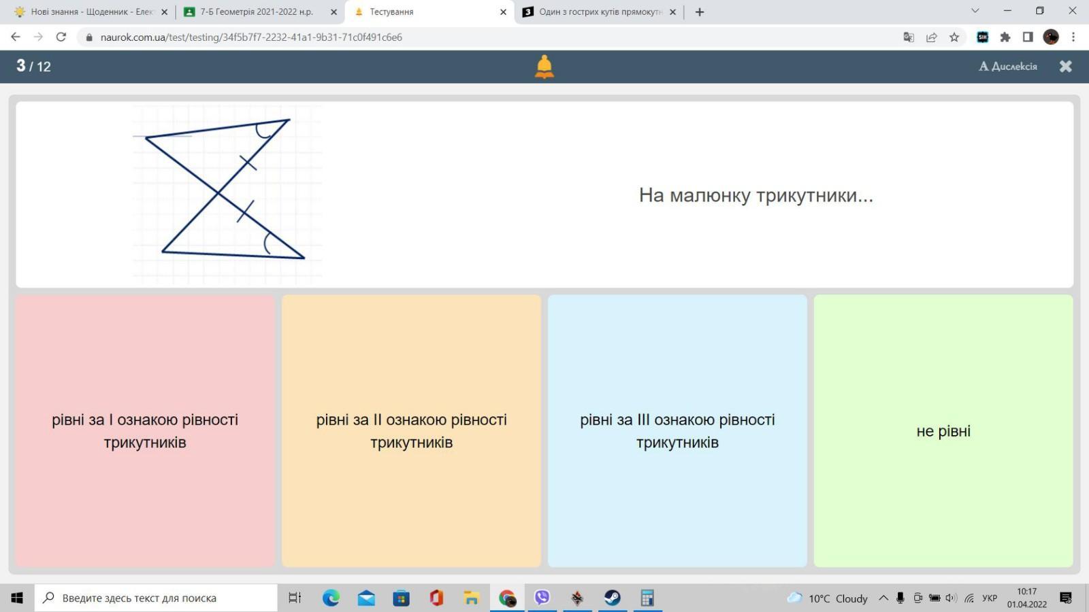
Task: Switch the УКР keyboard language
Action: 990,598
